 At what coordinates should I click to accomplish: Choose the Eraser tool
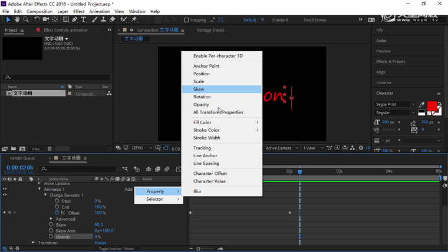click(112, 19)
